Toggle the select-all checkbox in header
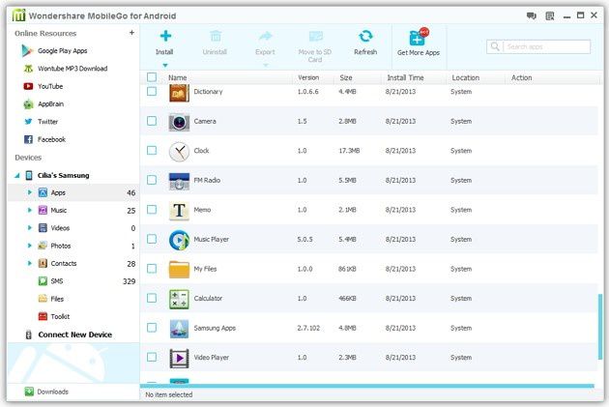Screen dimensions: 609x407 (x=152, y=77)
